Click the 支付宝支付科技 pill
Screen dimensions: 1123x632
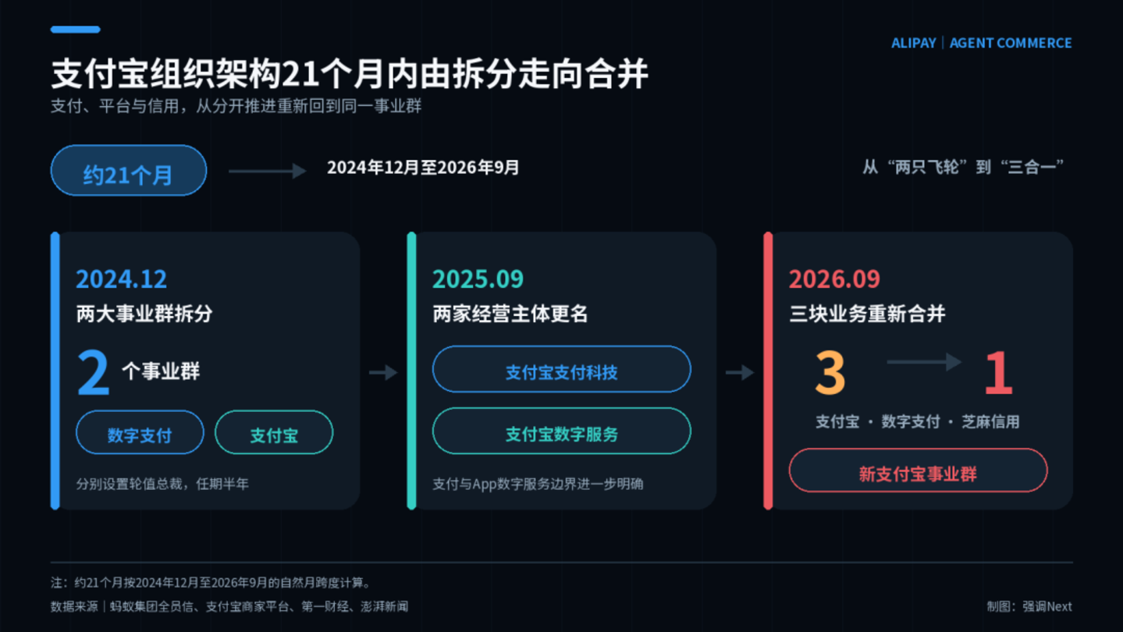tap(562, 369)
